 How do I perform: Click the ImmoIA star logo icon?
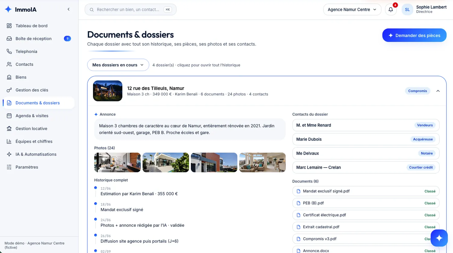(8, 9)
